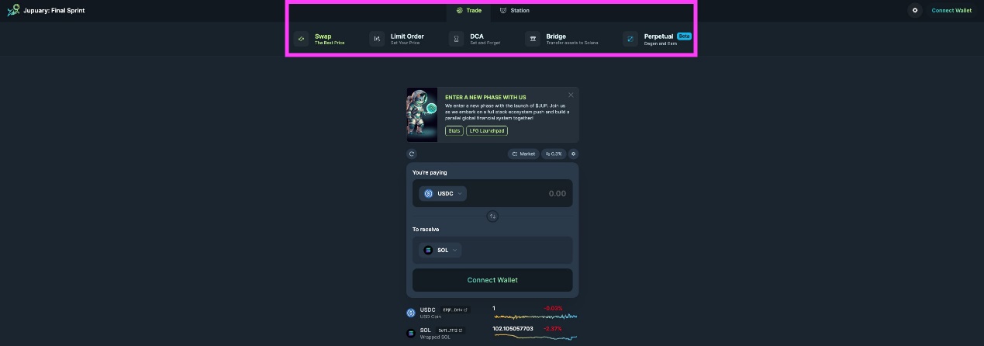984x346 pixels.
Task: Open swap settings gear icon
Action: (x=573, y=154)
